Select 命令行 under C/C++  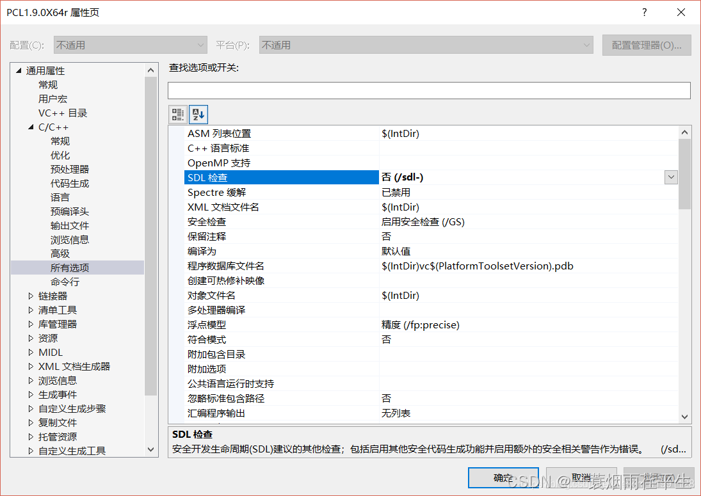(65, 282)
